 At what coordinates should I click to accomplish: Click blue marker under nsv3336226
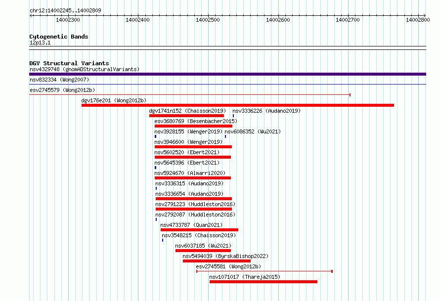[x=233, y=116]
